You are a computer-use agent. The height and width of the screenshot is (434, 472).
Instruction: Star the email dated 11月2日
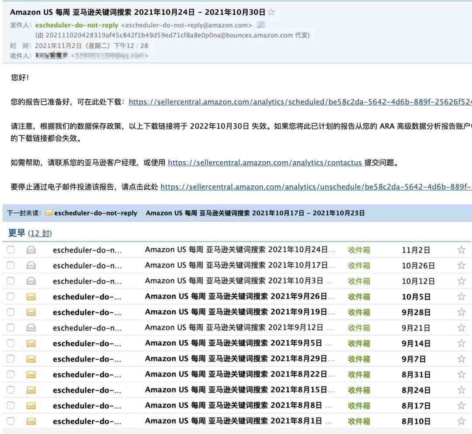point(461,250)
